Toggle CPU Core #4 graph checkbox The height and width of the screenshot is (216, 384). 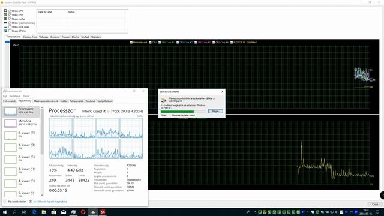[x=214, y=43]
